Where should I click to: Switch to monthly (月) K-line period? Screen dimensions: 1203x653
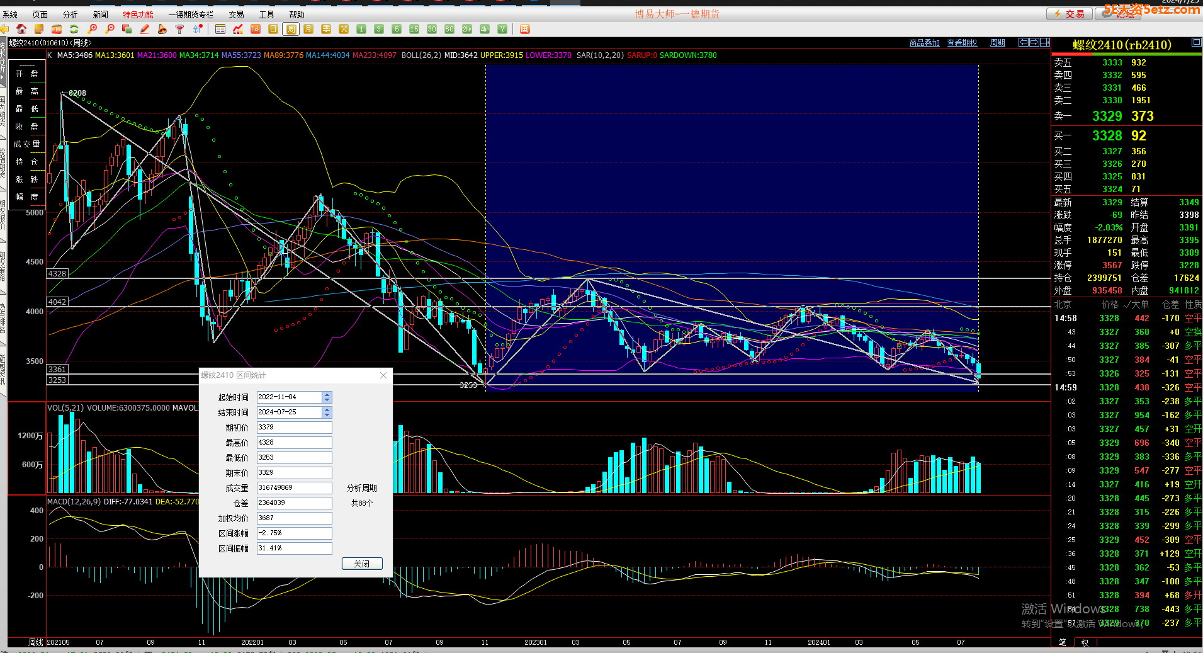coord(308,29)
